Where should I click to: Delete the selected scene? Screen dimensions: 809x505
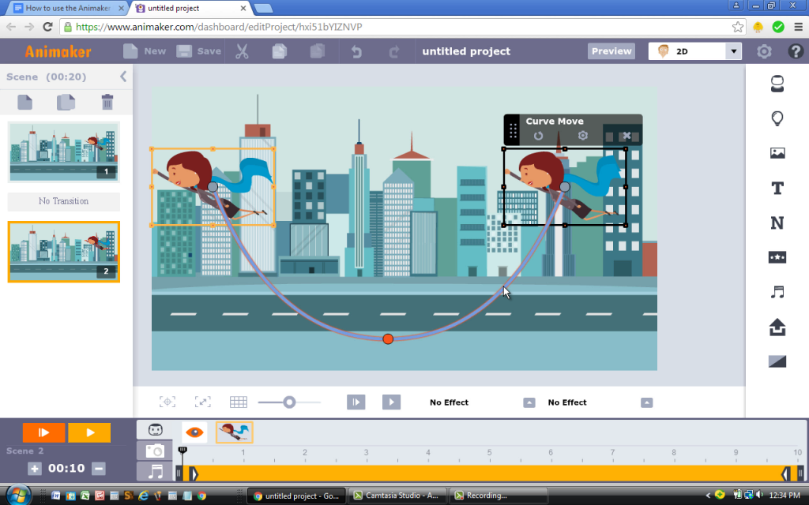tap(107, 102)
